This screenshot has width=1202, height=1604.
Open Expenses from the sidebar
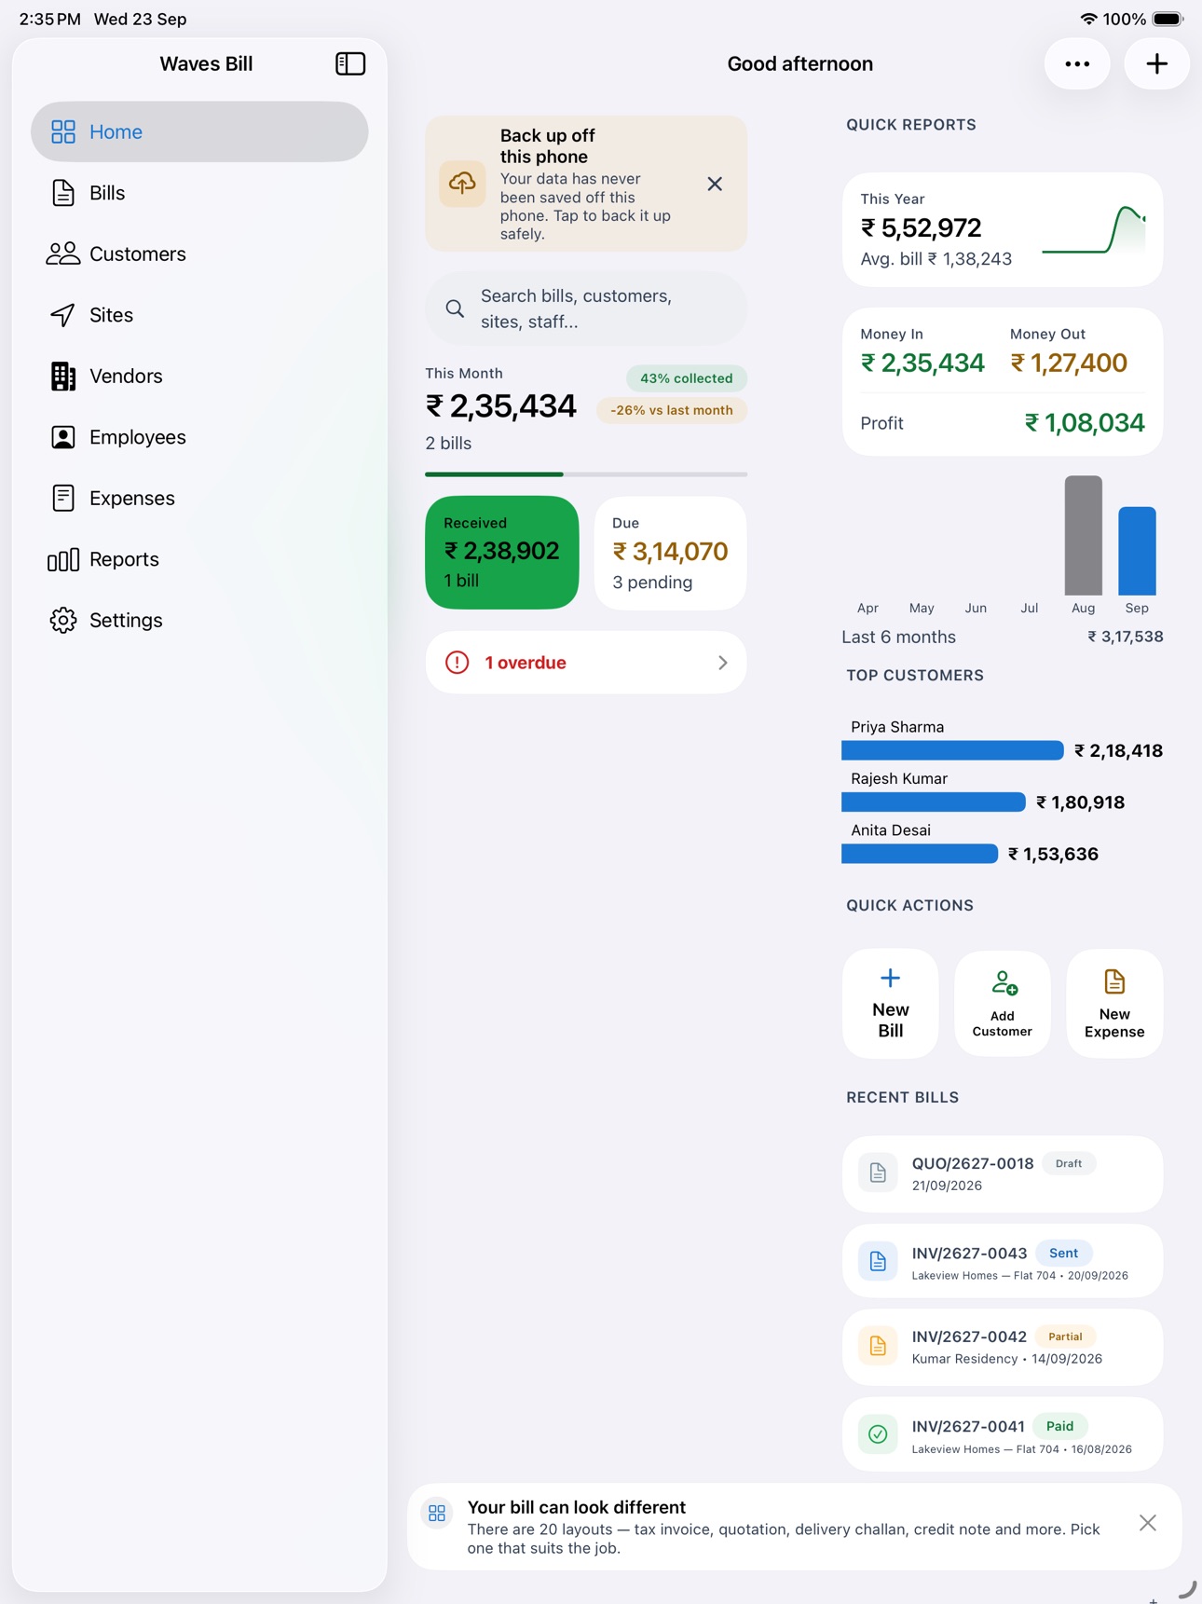tap(199, 498)
